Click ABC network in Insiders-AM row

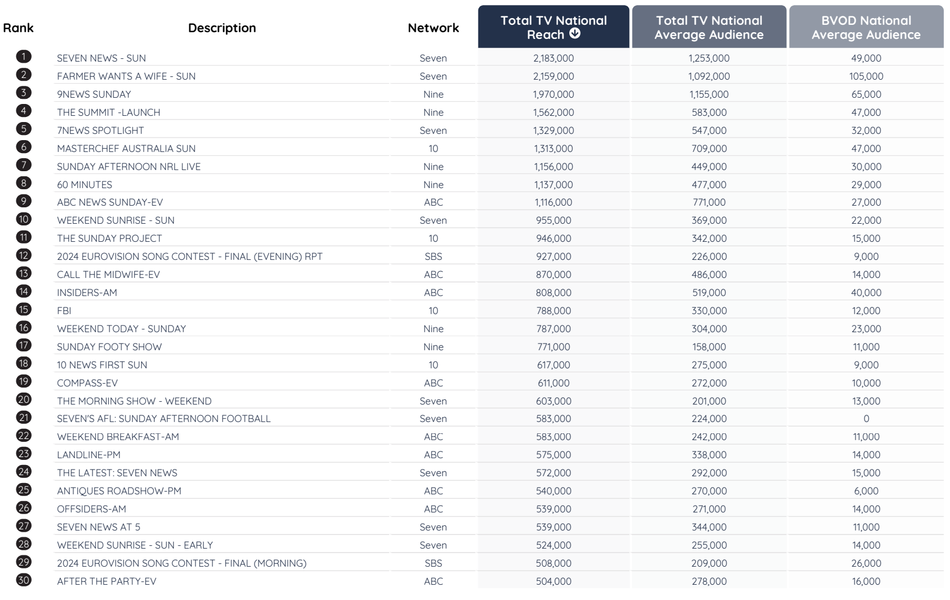pyautogui.click(x=433, y=293)
